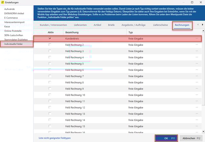Confirm with the OK F11 button
The image size is (205, 142).
[x=166, y=138]
